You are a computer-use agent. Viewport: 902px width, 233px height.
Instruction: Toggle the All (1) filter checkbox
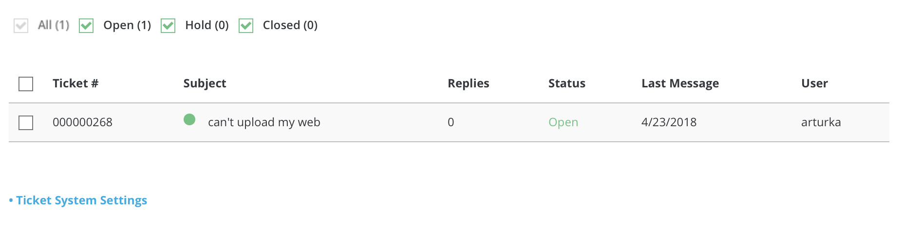[x=21, y=26]
